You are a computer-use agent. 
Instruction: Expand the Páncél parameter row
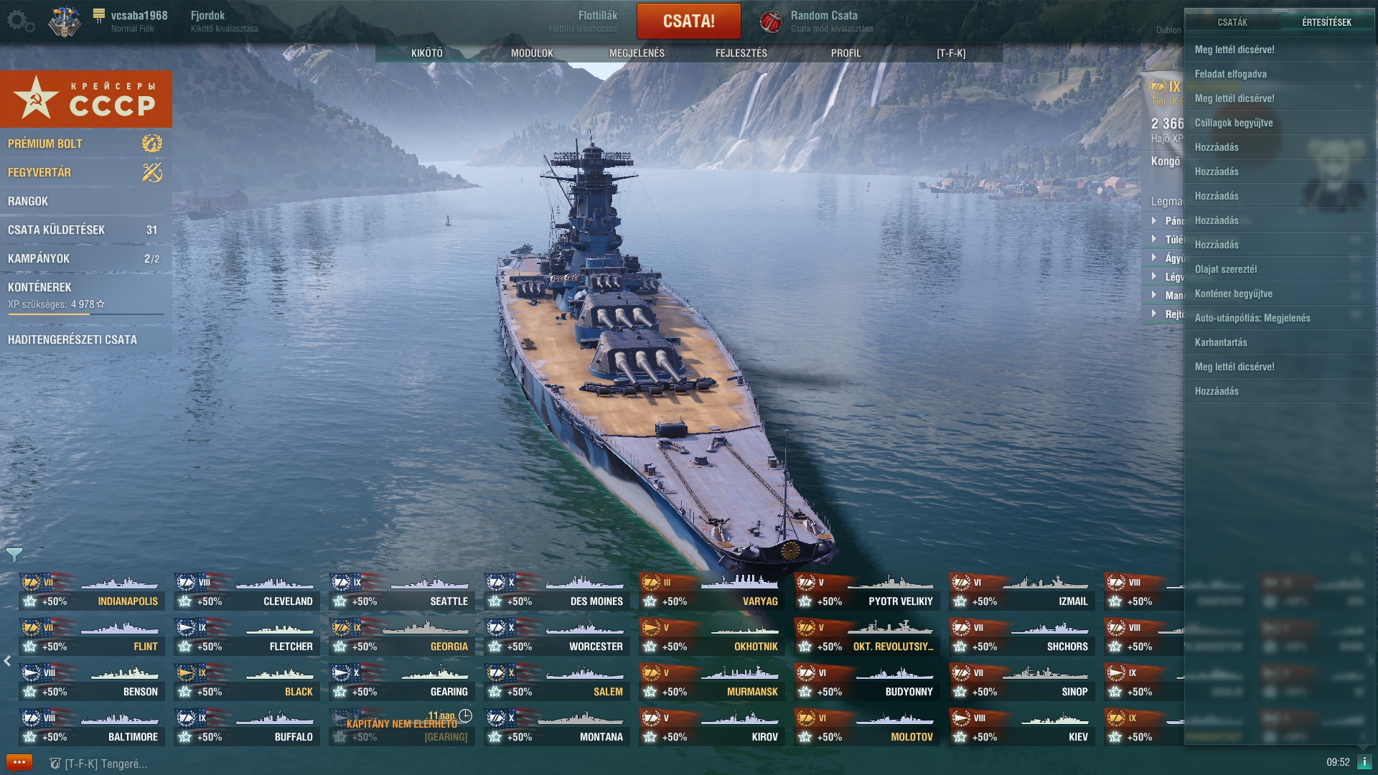[x=1163, y=220]
